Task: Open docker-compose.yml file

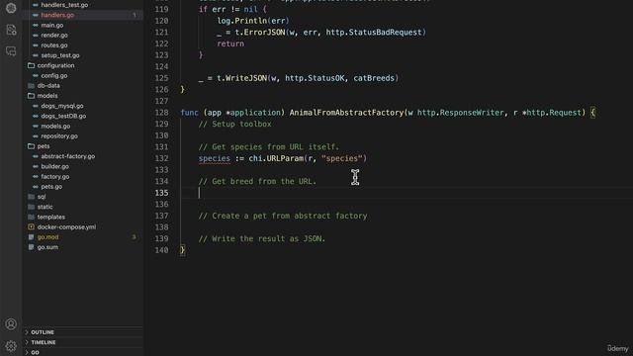Action: coord(66,226)
